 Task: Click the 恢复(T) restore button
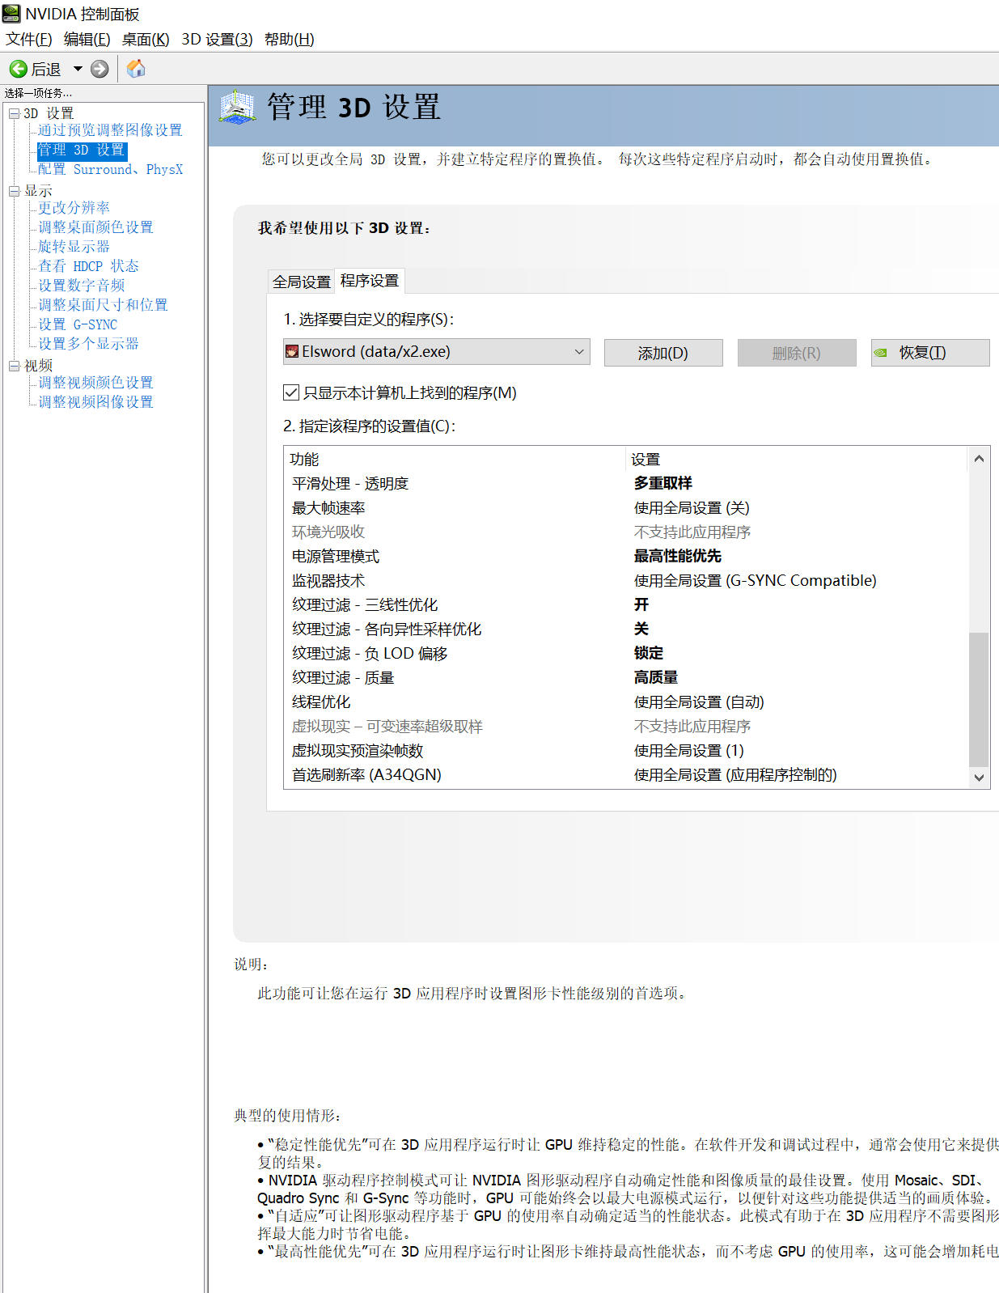point(930,353)
